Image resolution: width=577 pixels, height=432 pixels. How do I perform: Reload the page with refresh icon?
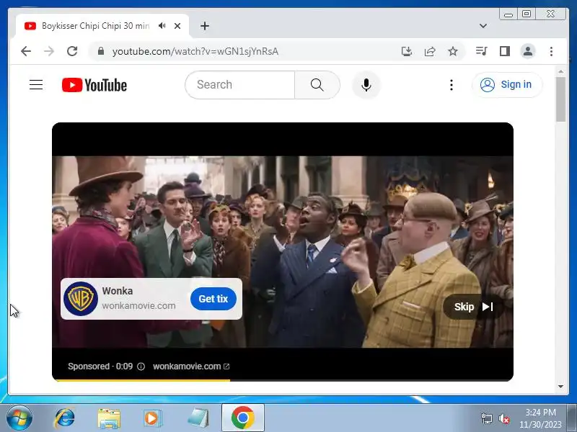pyautogui.click(x=72, y=51)
